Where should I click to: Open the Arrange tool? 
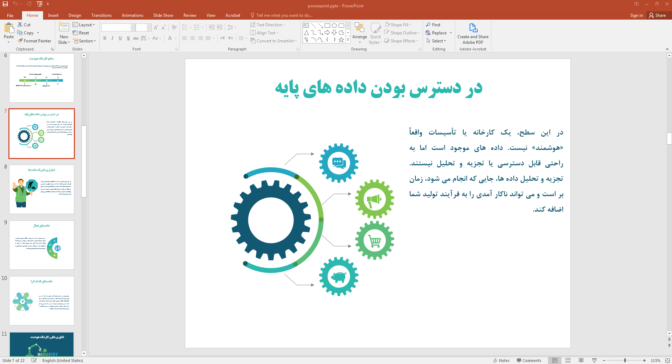point(360,33)
